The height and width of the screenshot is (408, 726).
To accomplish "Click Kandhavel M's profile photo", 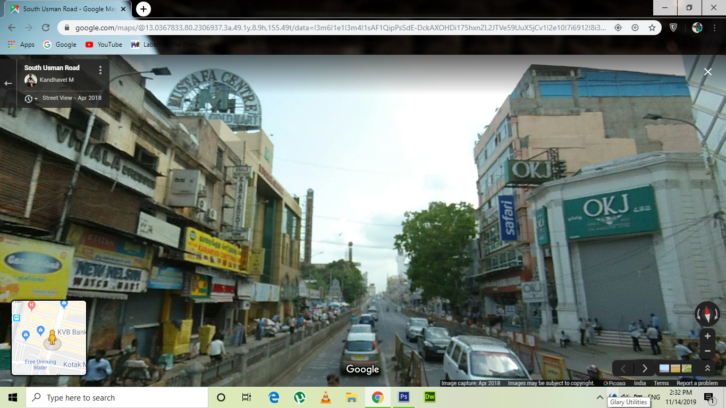I will (x=31, y=80).
